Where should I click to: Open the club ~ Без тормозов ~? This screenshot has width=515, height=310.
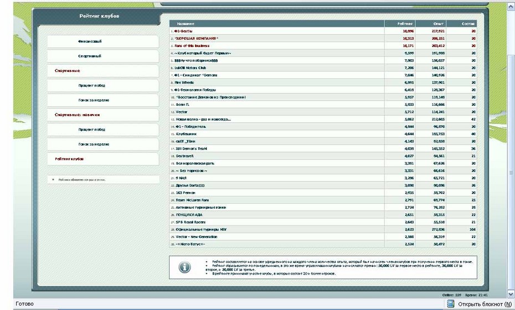click(192, 171)
